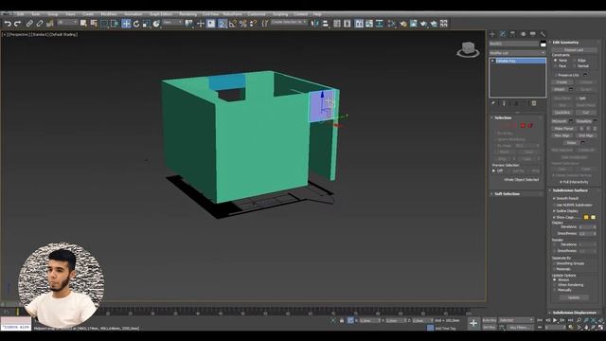Viewport: 606px width, 341px height.
Task: Toggle the Preserve UVs checkbox
Action: click(x=556, y=75)
